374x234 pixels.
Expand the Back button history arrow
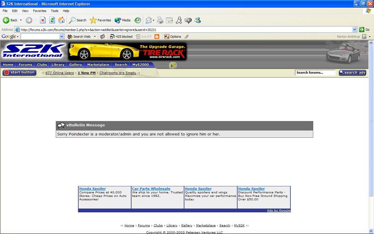click(21, 20)
